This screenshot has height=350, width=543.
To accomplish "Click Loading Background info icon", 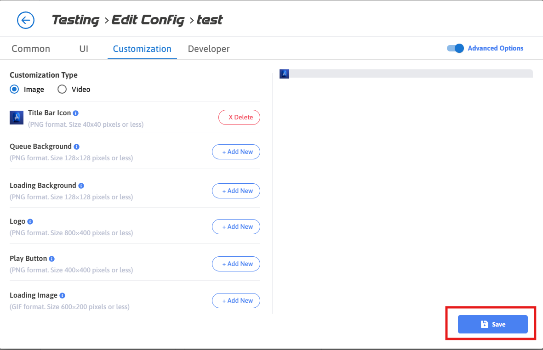I will [x=81, y=186].
